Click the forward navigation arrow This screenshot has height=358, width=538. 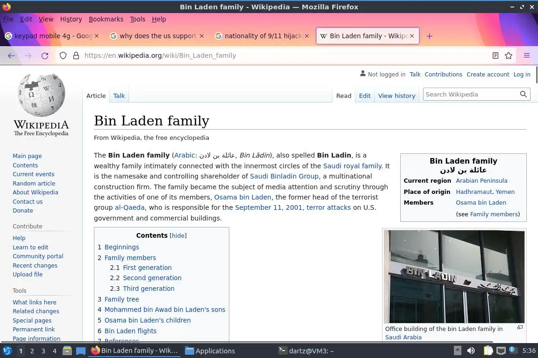[x=28, y=55]
